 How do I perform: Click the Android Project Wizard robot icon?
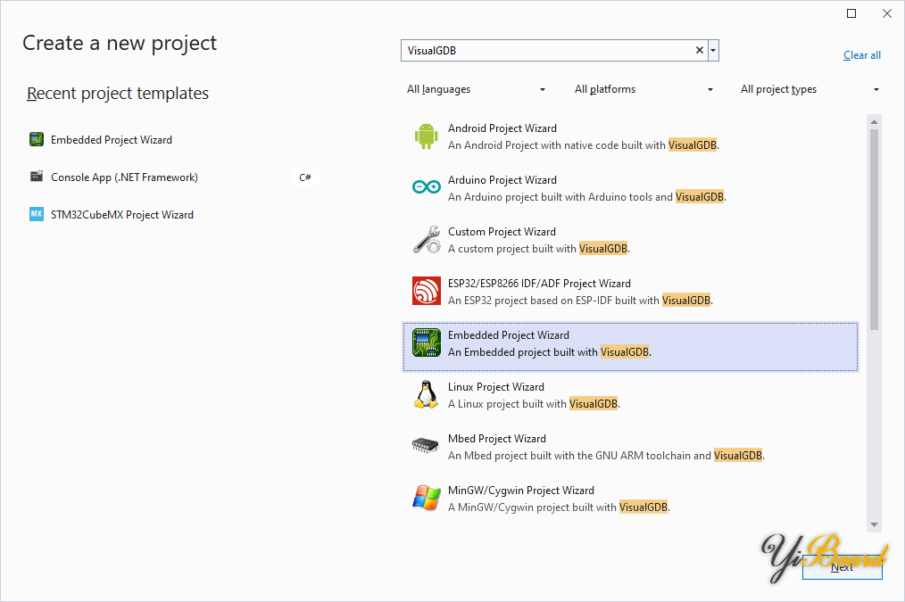[426, 136]
